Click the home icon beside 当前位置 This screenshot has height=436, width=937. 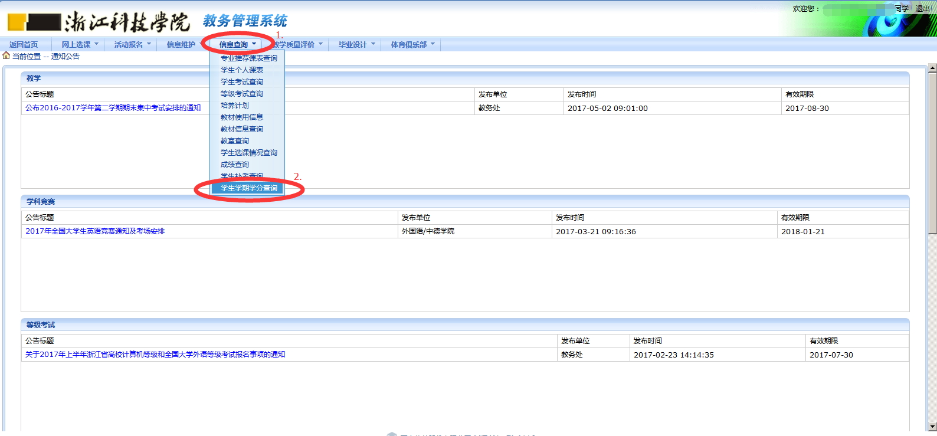click(6, 56)
